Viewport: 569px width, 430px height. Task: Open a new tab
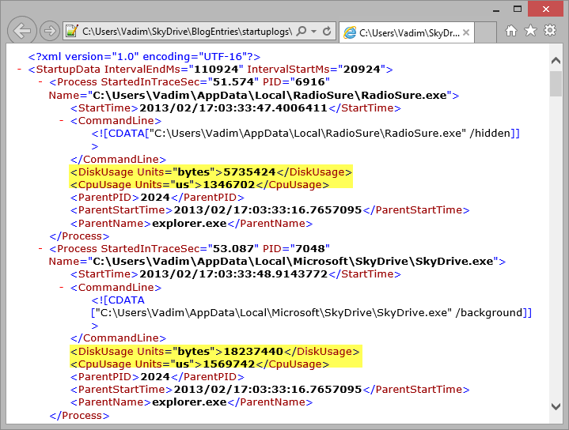point(486,32)
